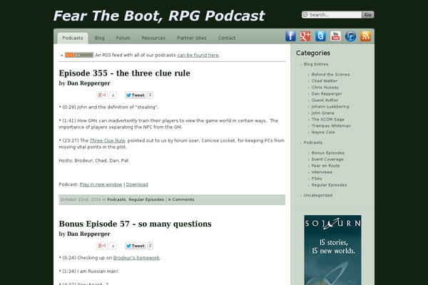Follow the Three Clue Rule link

tap(107, 141)
